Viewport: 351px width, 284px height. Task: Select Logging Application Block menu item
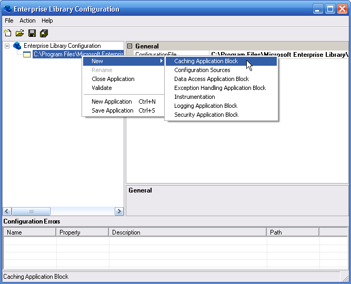click(x=205, y=106)
